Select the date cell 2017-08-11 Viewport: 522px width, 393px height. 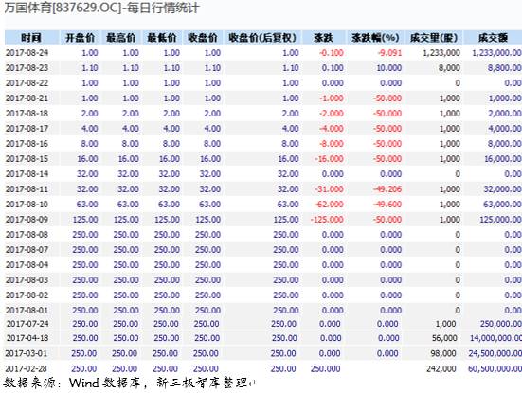point(27,189)
